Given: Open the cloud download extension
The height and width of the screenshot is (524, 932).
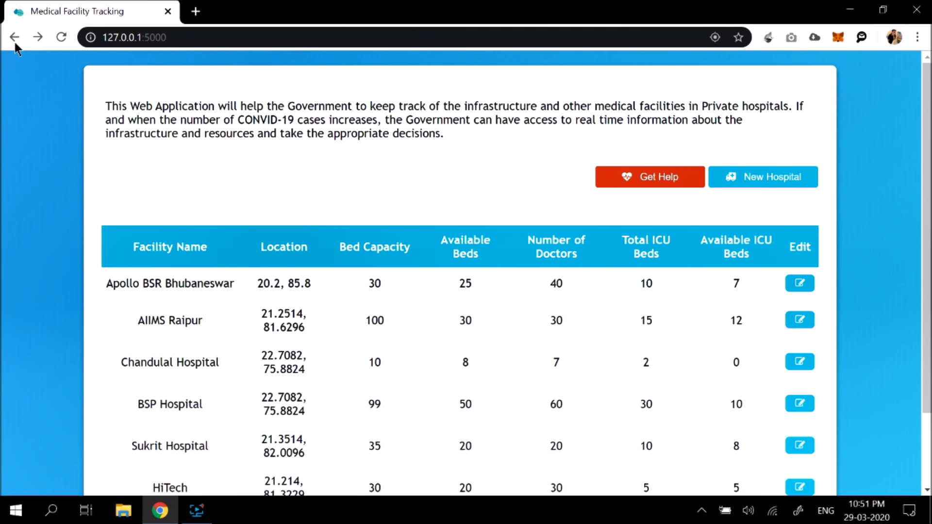Looking at the screenshot, I should tap(815, 37).
